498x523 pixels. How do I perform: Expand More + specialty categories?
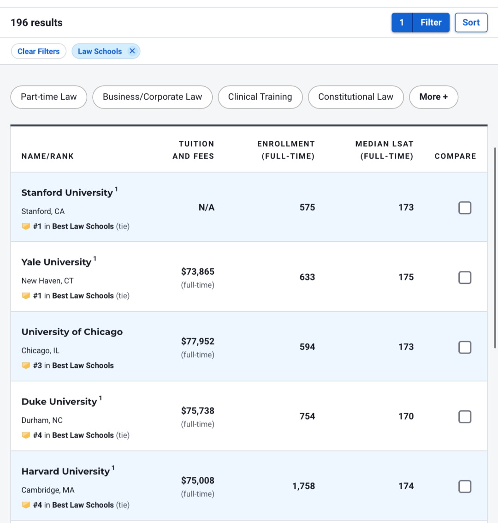pyautogui.click(x=433, y=97)
